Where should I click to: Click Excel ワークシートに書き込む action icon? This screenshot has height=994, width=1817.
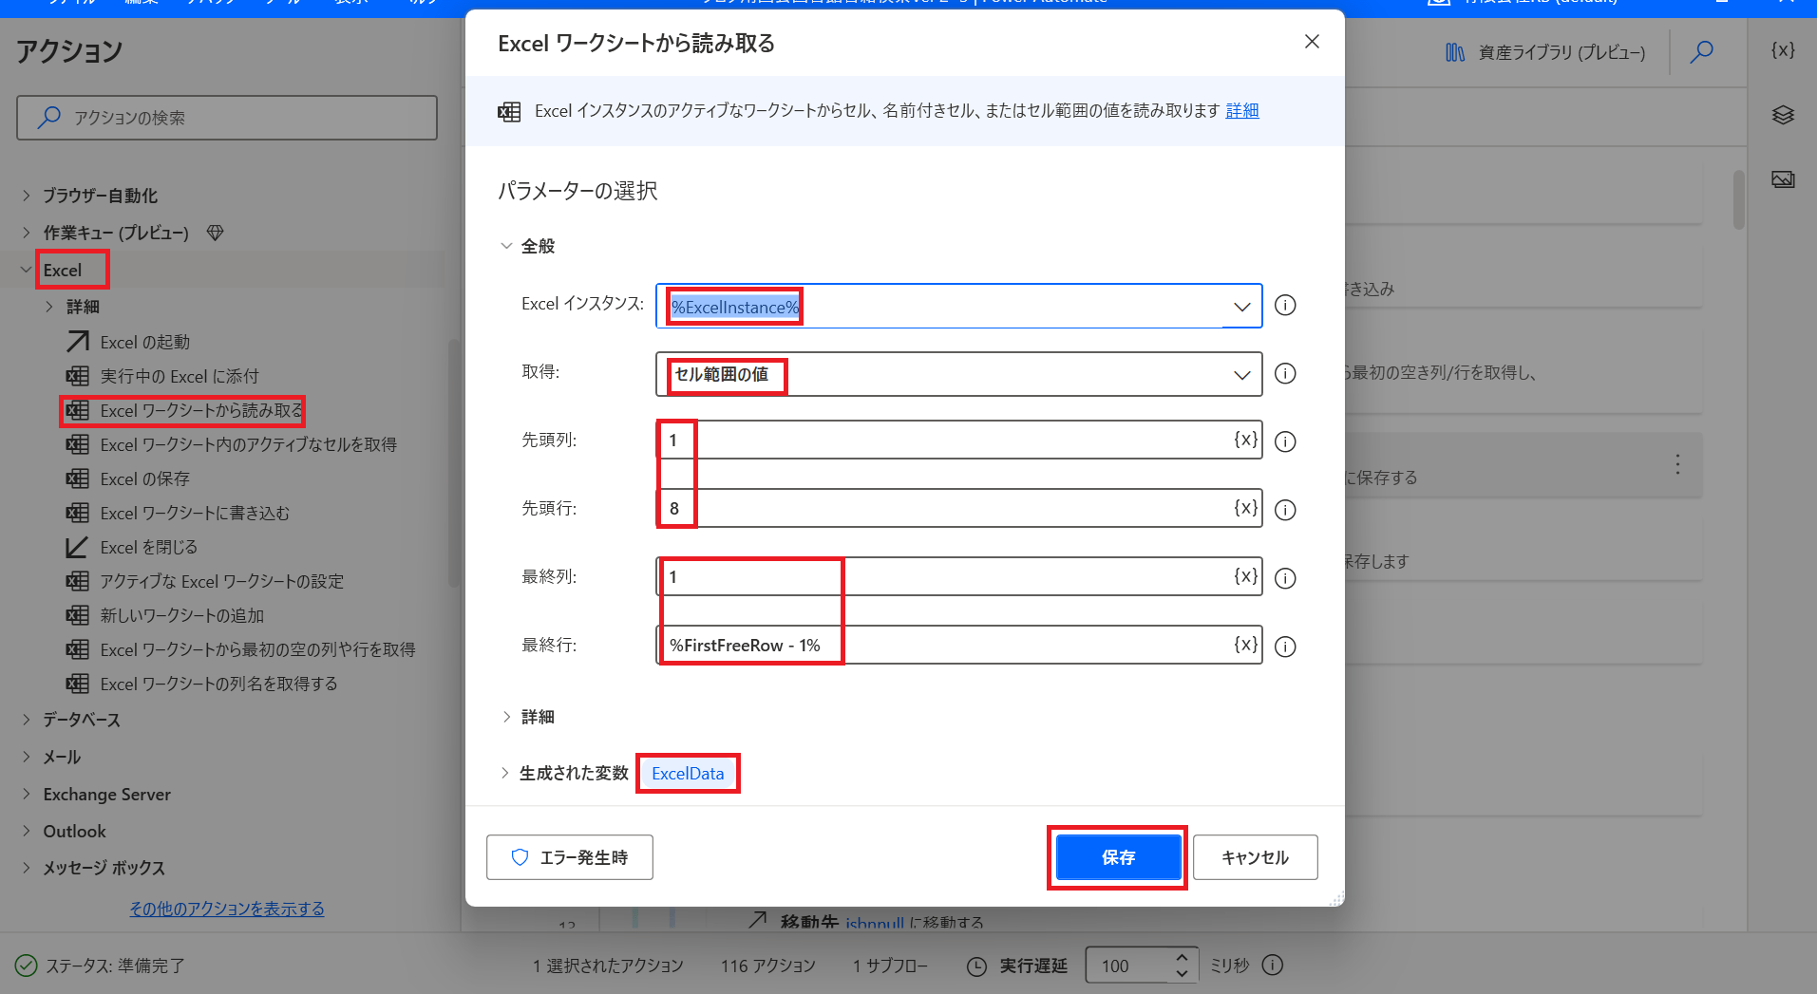(77, 513)
